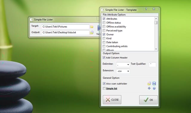Click the blue start list arrow icon
The height and width of the screenshot is (113, 191).
(98, 28)
